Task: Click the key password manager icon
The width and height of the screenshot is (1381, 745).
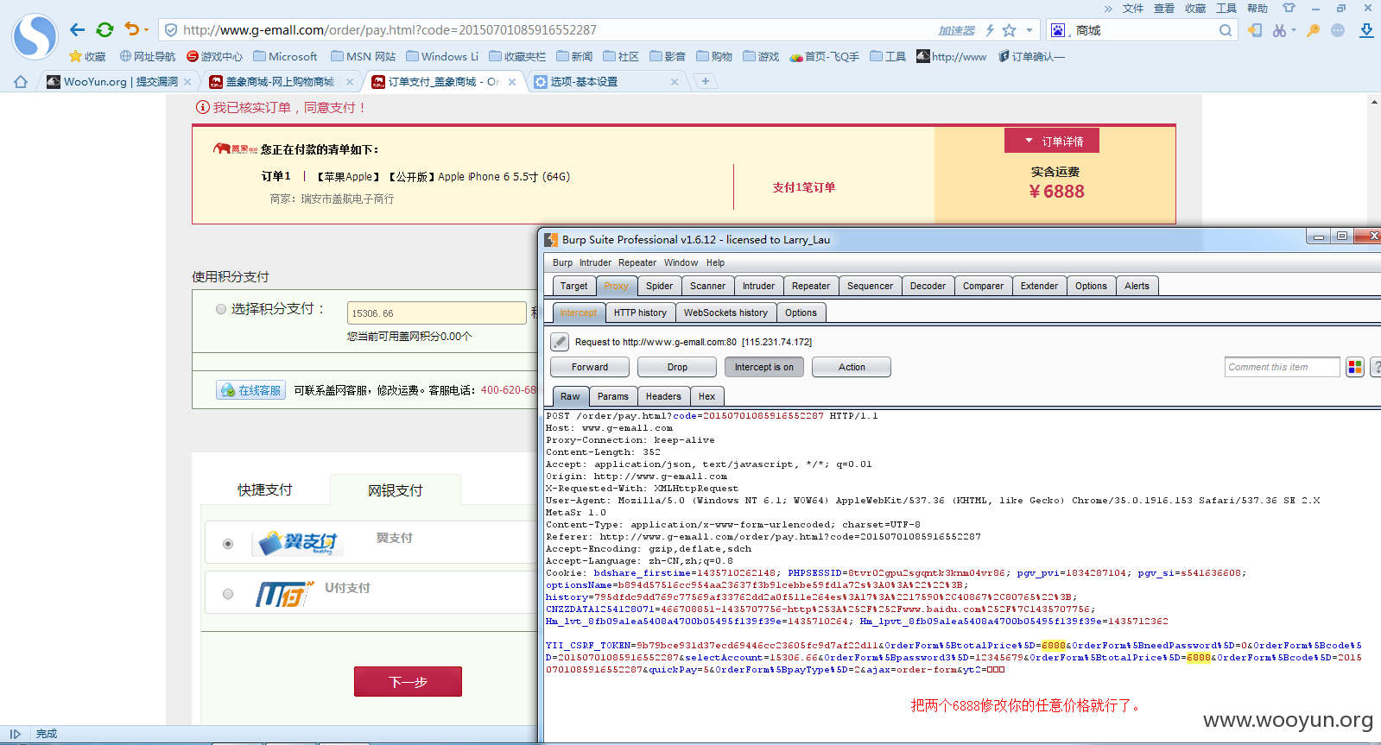Action: 1314,30
